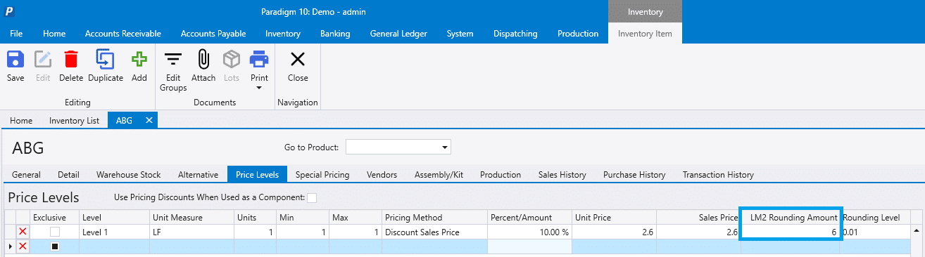Viewport: 925px width, 257px height.
Task: Click the green Add plus icon
Action: pos(139,59)
